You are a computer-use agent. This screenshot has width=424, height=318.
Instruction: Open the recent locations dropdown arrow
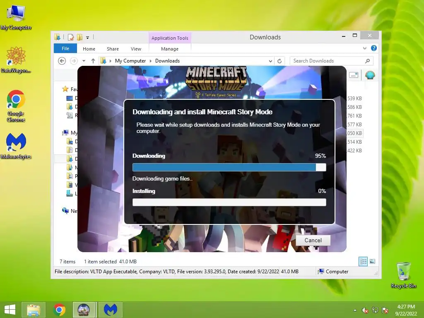pyautogui.click(x=84, y=61)
